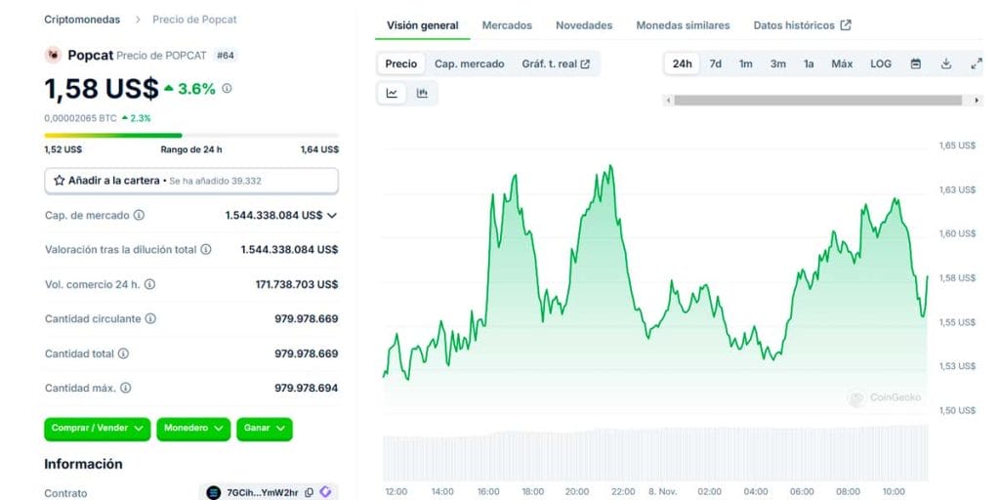Copy the contract address with the copy icon
Viewport: 1000px width, 500px height.
[x=310, y=492]
